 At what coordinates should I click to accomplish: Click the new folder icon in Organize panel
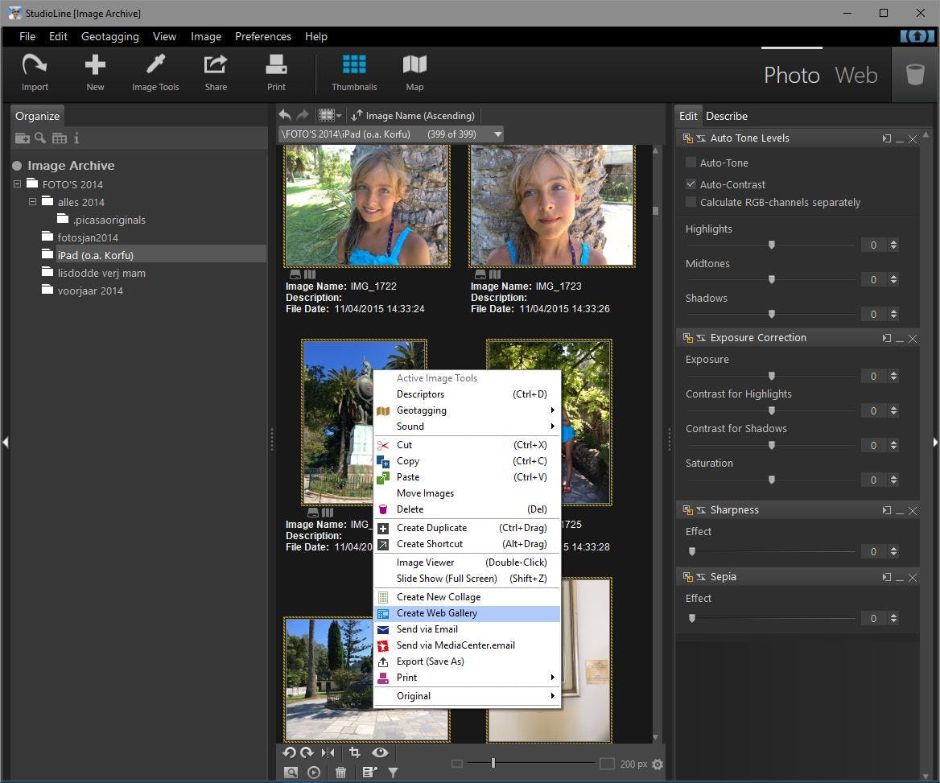coord(22,138)
